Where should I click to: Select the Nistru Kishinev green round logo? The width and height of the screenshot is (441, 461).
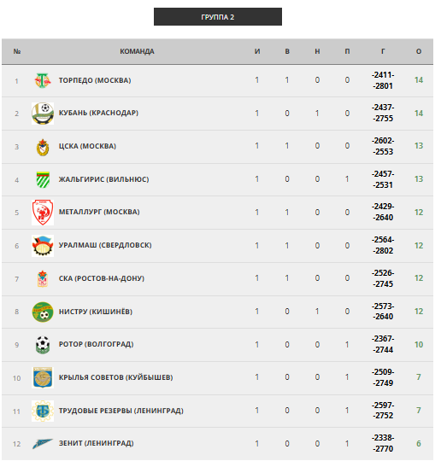43,312
